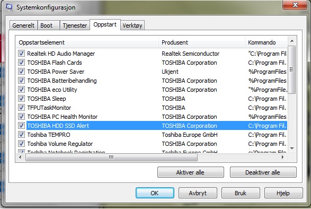Switch to the Boot tab
This screenshot has width=311, height=209.
click(x=48, y=25)
